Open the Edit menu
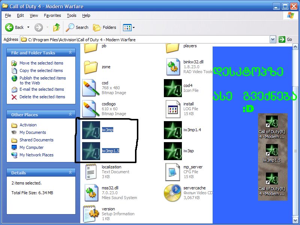300x225 pixels. coord(20,15)
